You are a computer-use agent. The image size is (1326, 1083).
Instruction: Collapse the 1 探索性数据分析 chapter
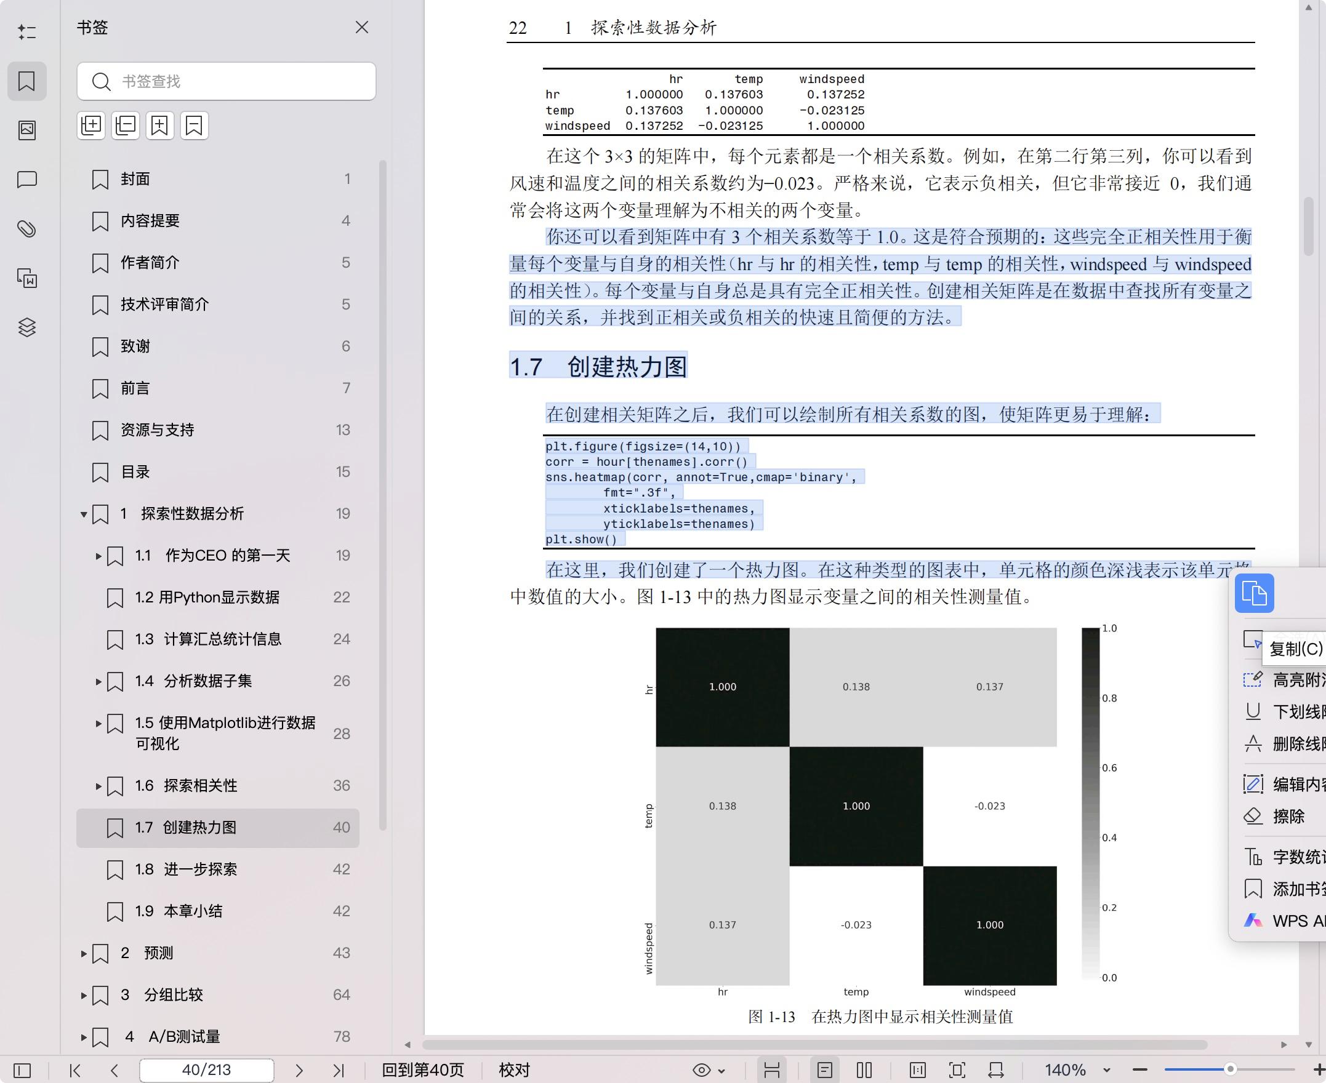84,514
